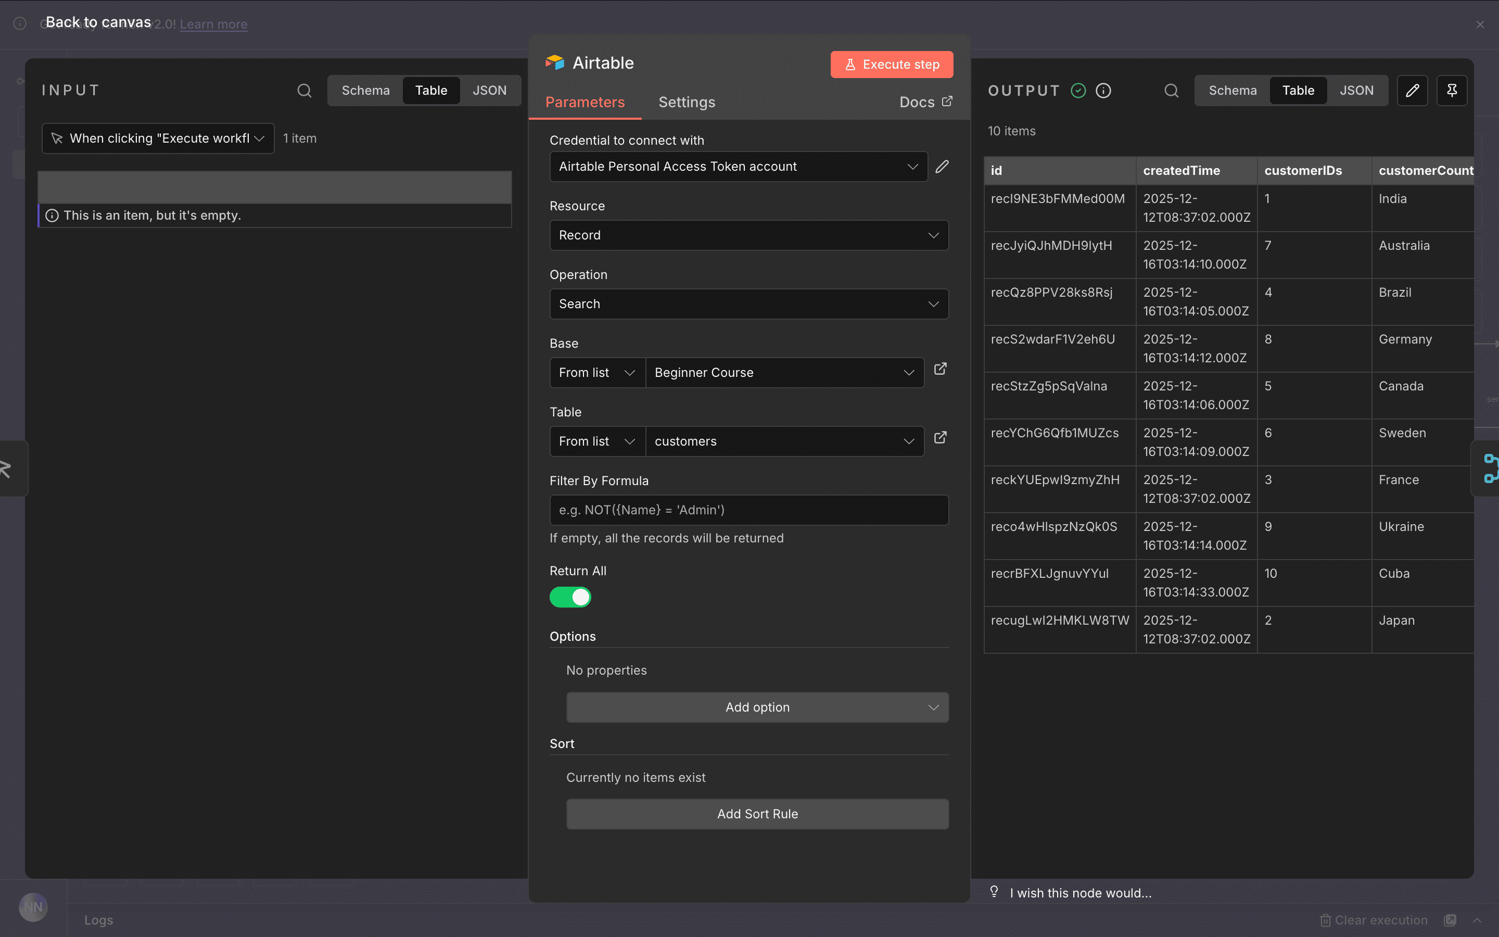This screenshot has width=1499, height=937.
Task: Switch to the Settings tab
Action: click(687, 102)
